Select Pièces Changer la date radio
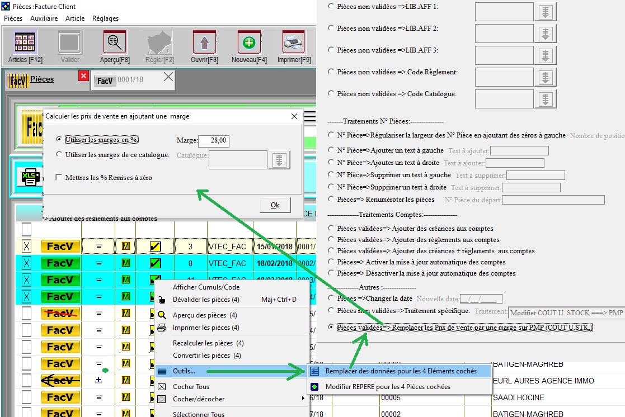 [331, 298]
